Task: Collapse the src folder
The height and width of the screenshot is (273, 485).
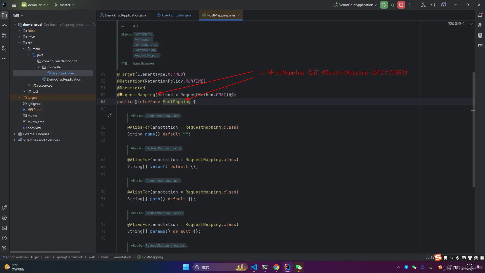Action: (19, 43)
